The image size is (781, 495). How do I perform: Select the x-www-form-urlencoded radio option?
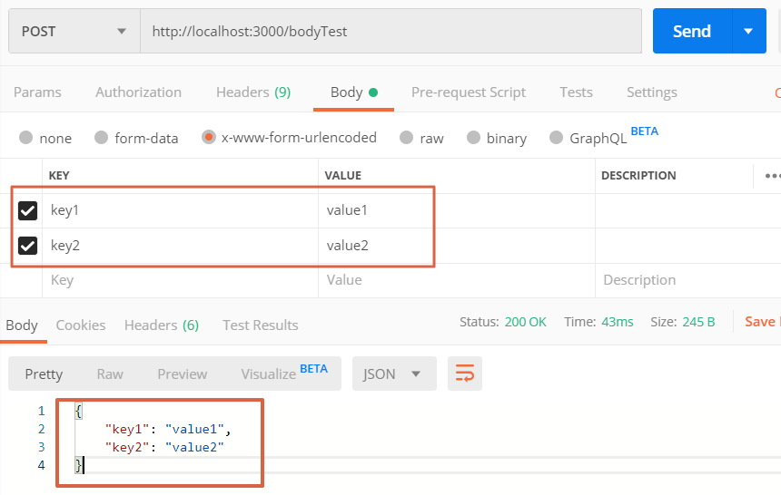point(208,137)
